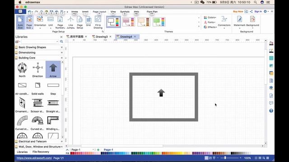Open macOS Spotlight search icon

click(255, 2)
